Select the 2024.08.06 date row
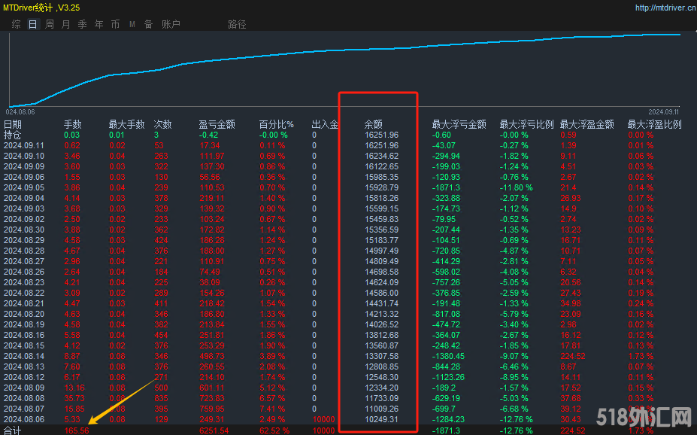The width and height of the screenshot is (697, 435). [x=24, y=419]
